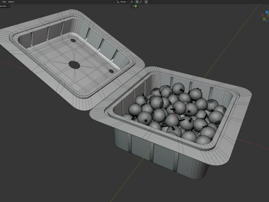Image resolution: width=269 pixels, height=202 pixels.
Task: Open the Select Box tool dropdown
Action: pos(4,6)
